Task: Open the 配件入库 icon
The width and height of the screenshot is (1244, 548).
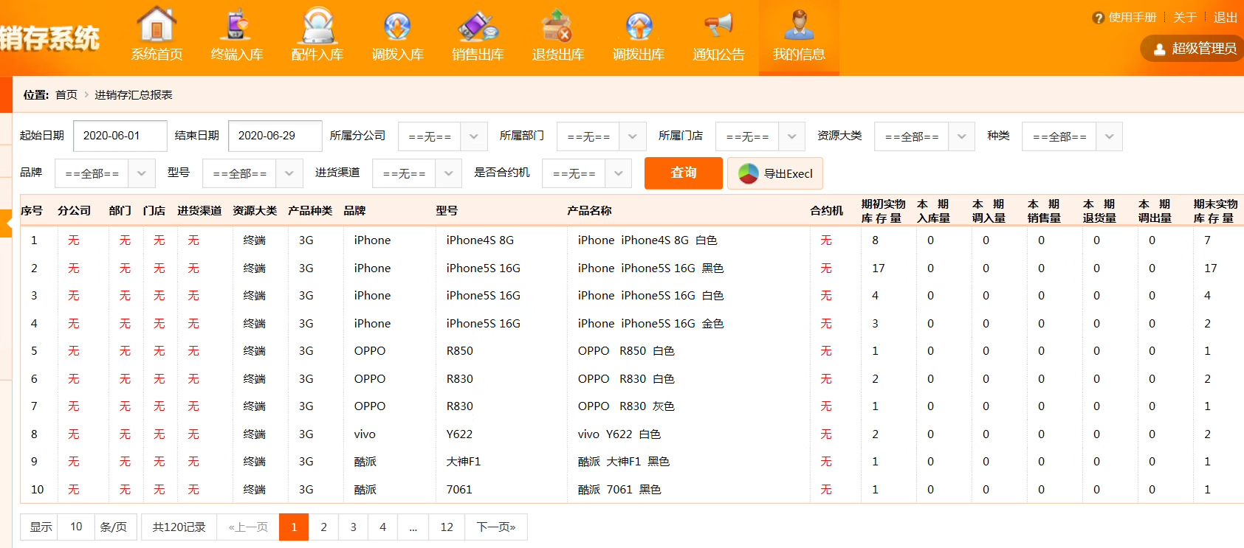Action: [x=318, y=25]
